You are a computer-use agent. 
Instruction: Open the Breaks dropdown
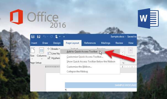point(54,49)
